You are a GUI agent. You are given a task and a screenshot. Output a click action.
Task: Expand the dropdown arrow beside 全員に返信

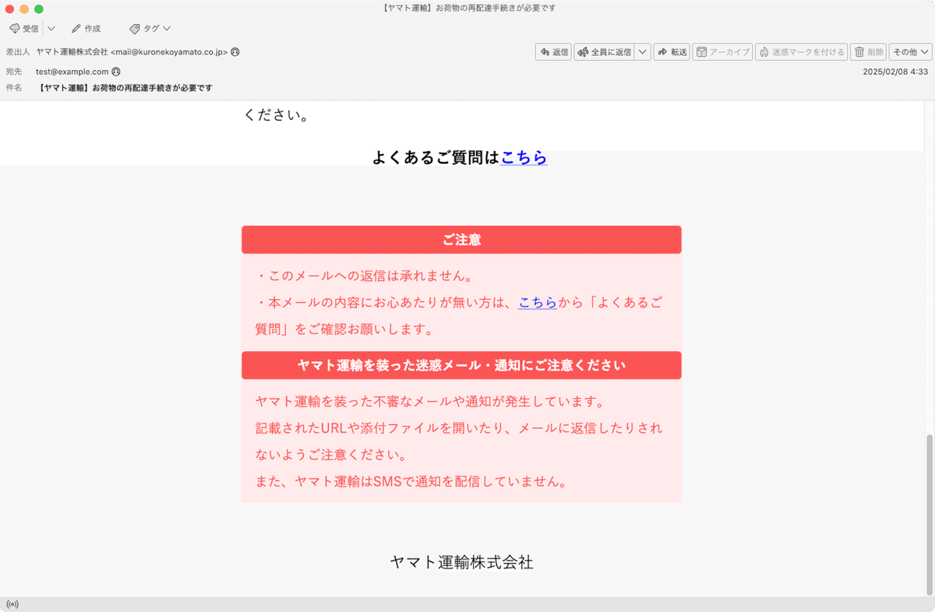(643, 52)
